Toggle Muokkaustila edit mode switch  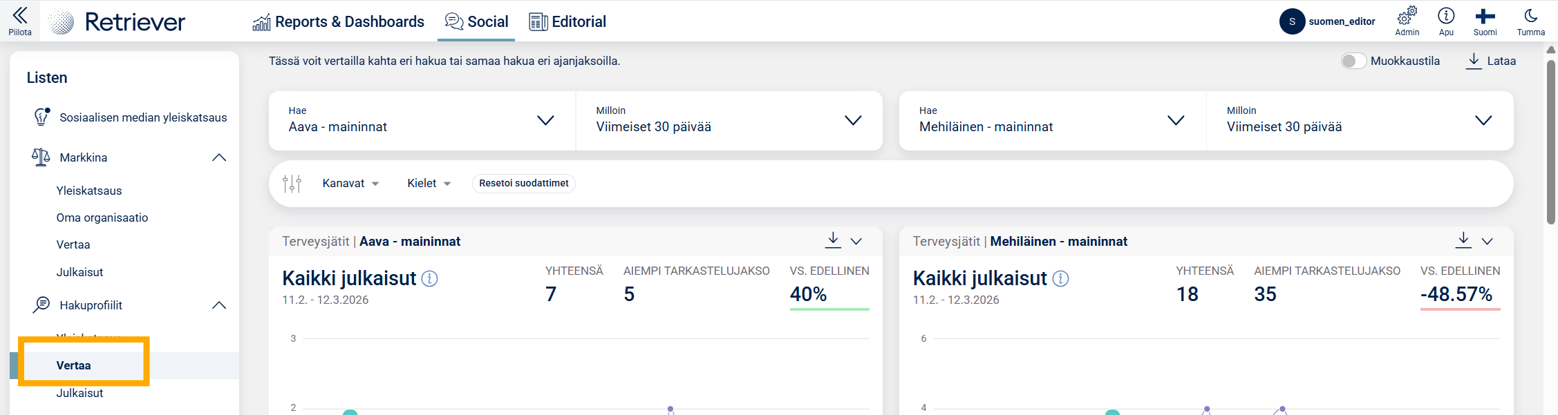coord(1353,61)
